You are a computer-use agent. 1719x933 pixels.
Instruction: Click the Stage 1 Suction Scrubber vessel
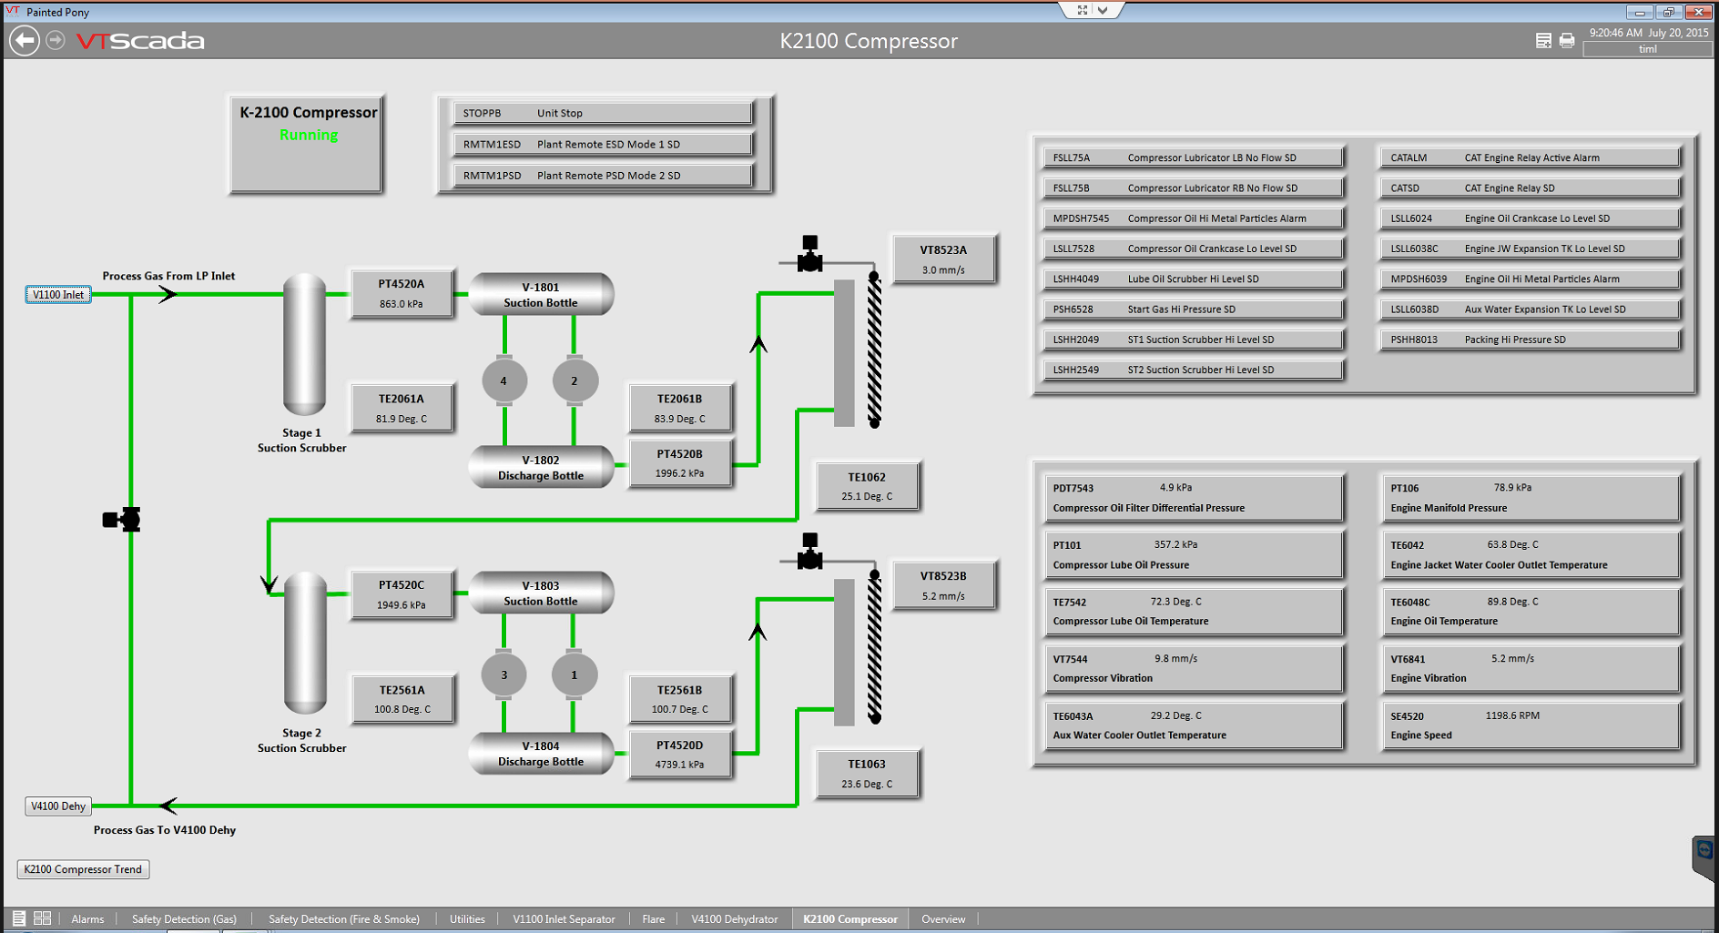302,346
